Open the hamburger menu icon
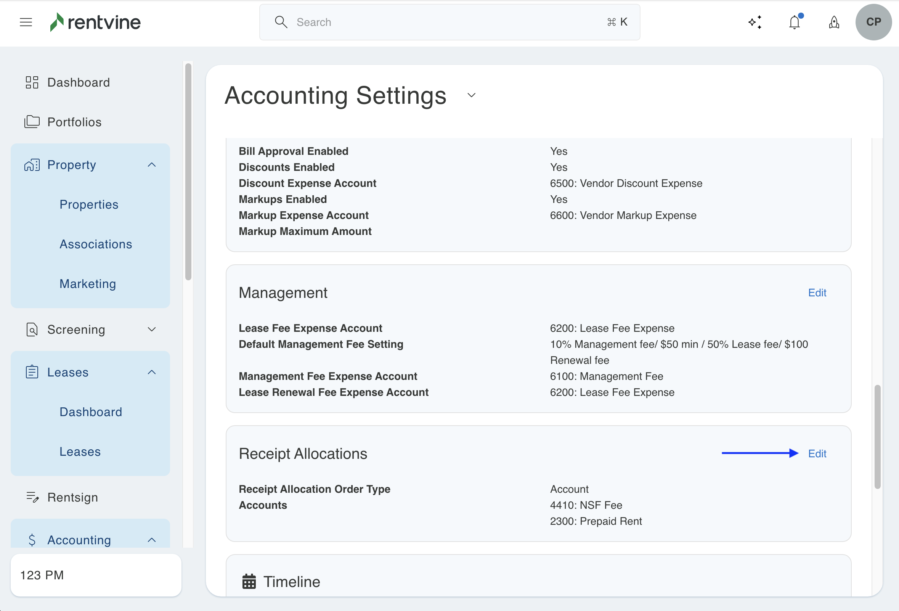This screenshot has width=899, height=611. [x=26, y=22]
